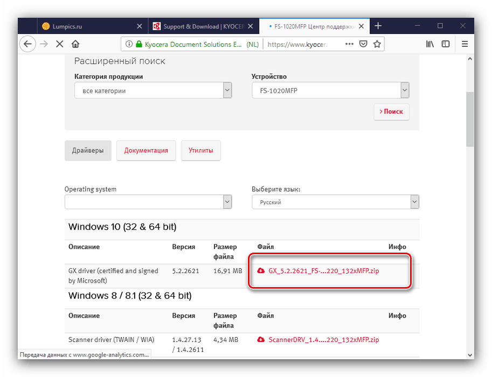Click the Расширенный поиск heading
The height and width of the screenshot is (377, 492).
(120, 61)
